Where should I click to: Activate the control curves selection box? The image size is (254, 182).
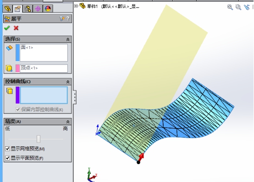coord(44,95)
